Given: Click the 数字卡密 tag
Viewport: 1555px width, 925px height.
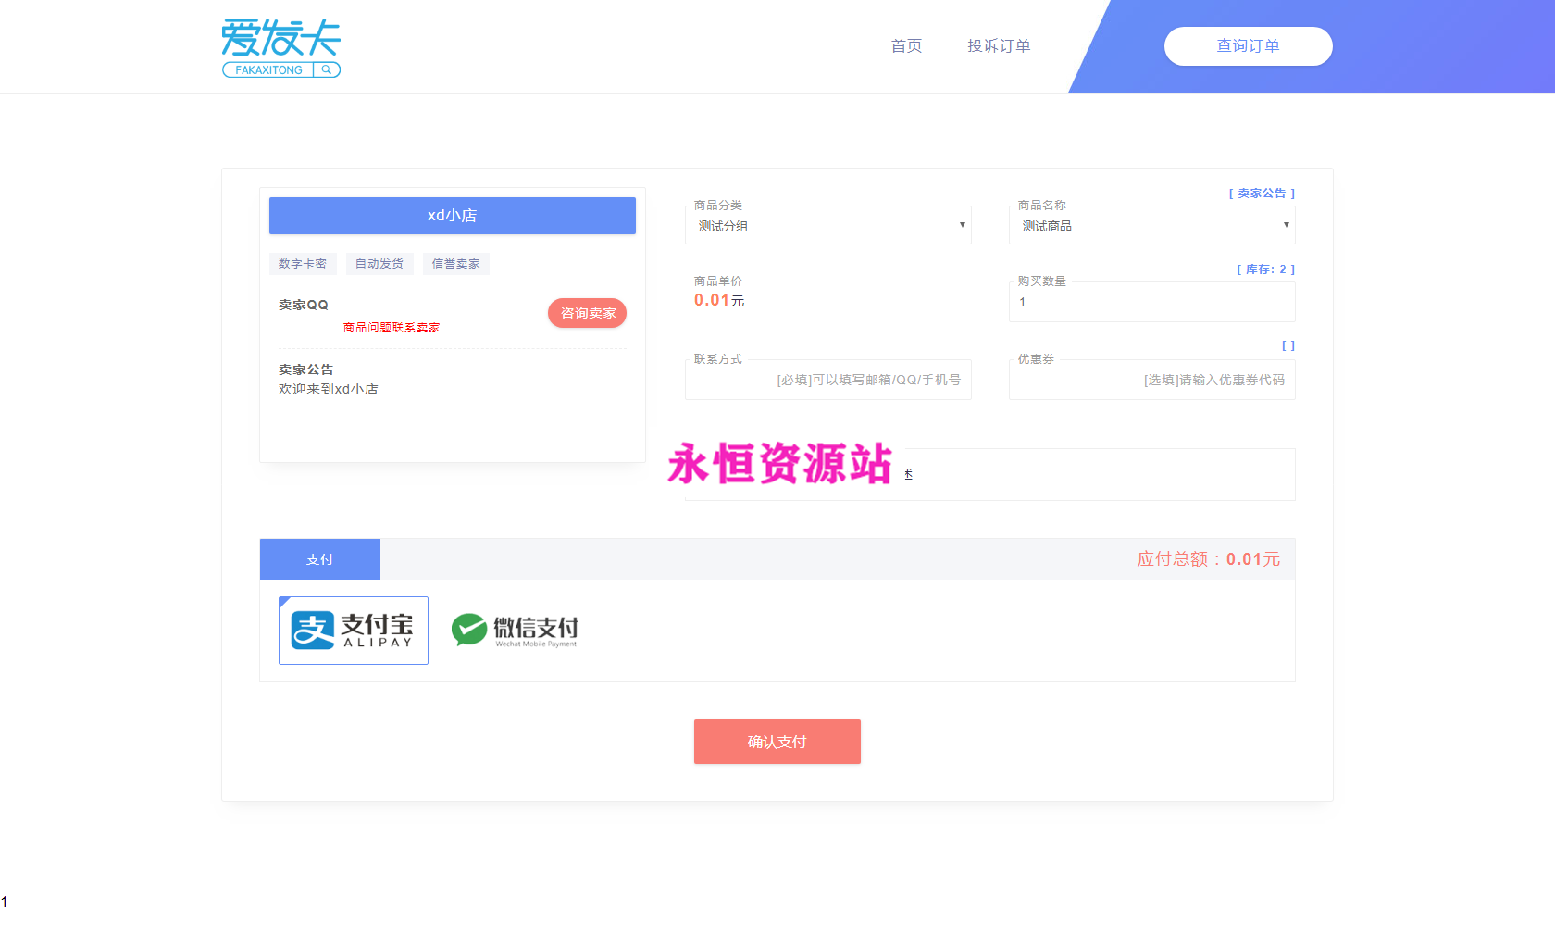Looking at the screenshot, I should click(x=303, y=264).
